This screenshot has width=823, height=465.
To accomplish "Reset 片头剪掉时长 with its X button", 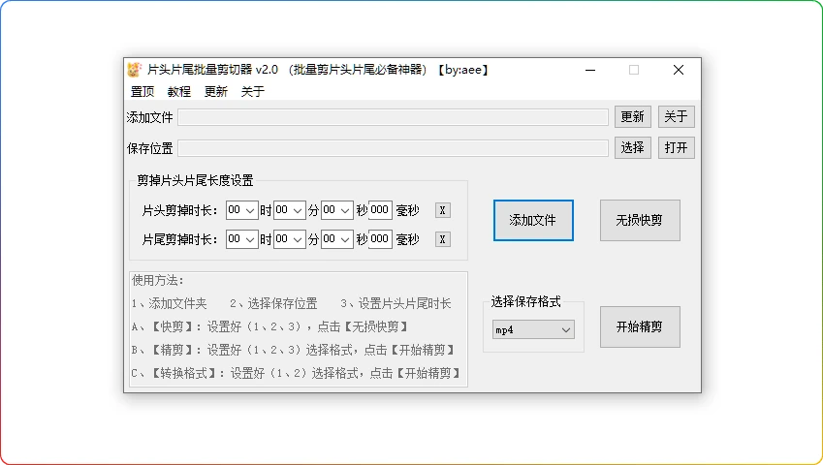I will (442, 210).
